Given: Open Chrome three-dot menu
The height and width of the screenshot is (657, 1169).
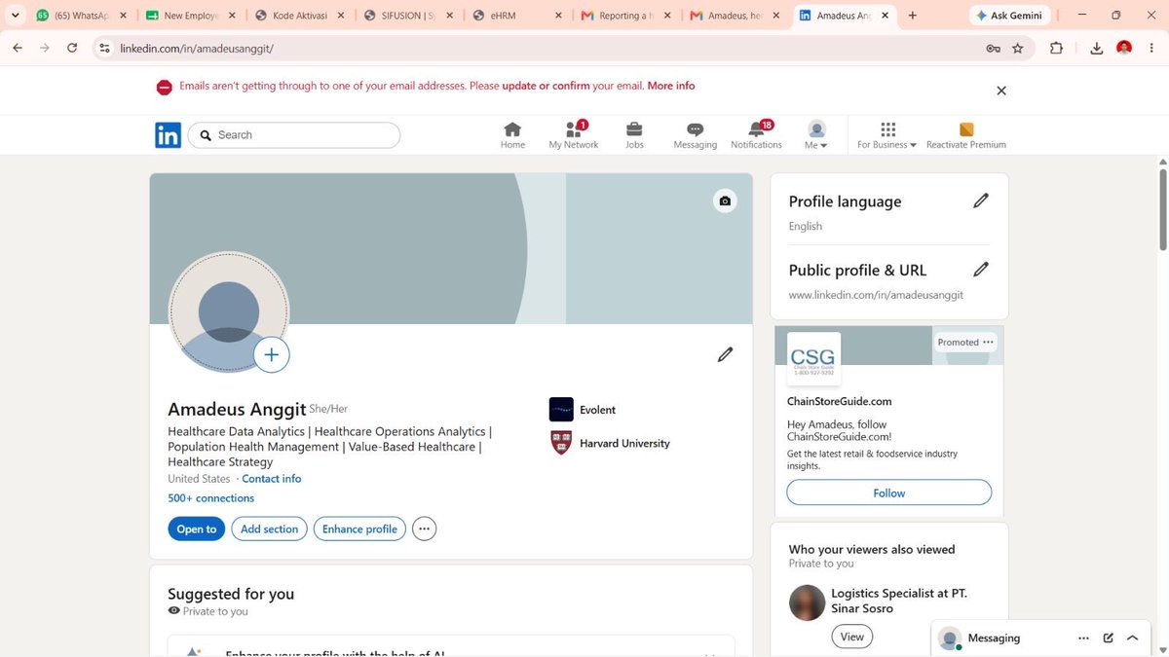Looking at the screenshot, I should point(1151,48).
